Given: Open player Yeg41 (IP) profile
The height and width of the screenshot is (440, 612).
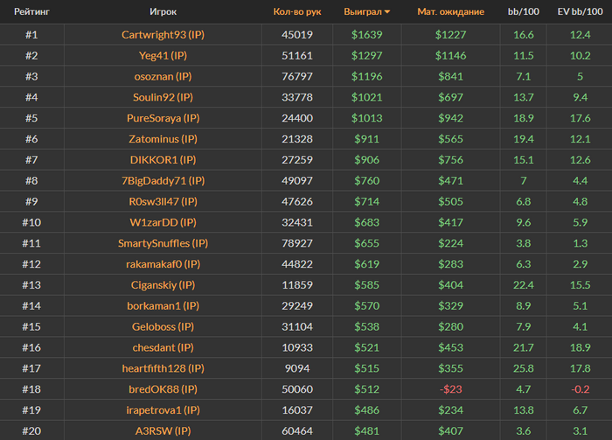Looking at the screenshot, I should click(x=163, y=55).
